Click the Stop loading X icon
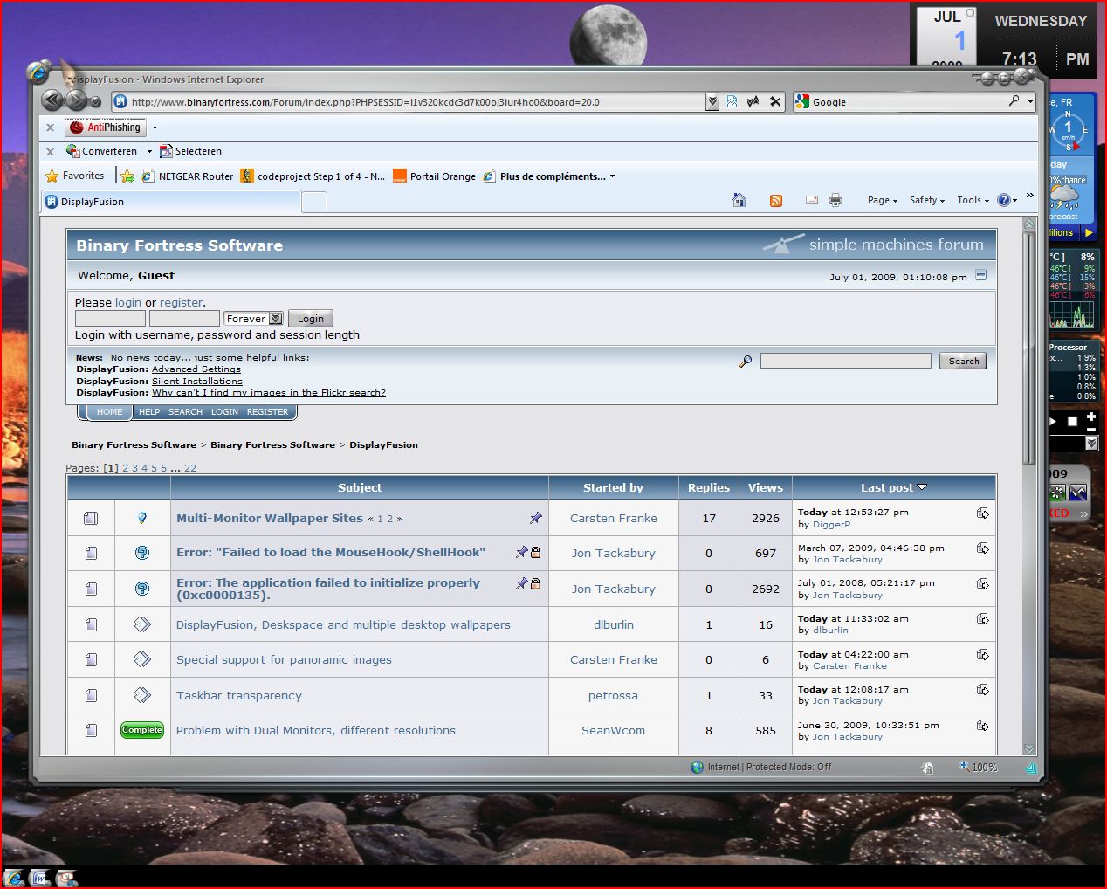 click(x=775, y=102)
